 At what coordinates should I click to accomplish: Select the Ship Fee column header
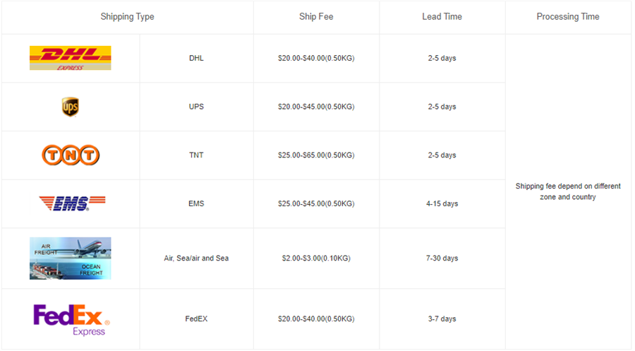point(316,17)
